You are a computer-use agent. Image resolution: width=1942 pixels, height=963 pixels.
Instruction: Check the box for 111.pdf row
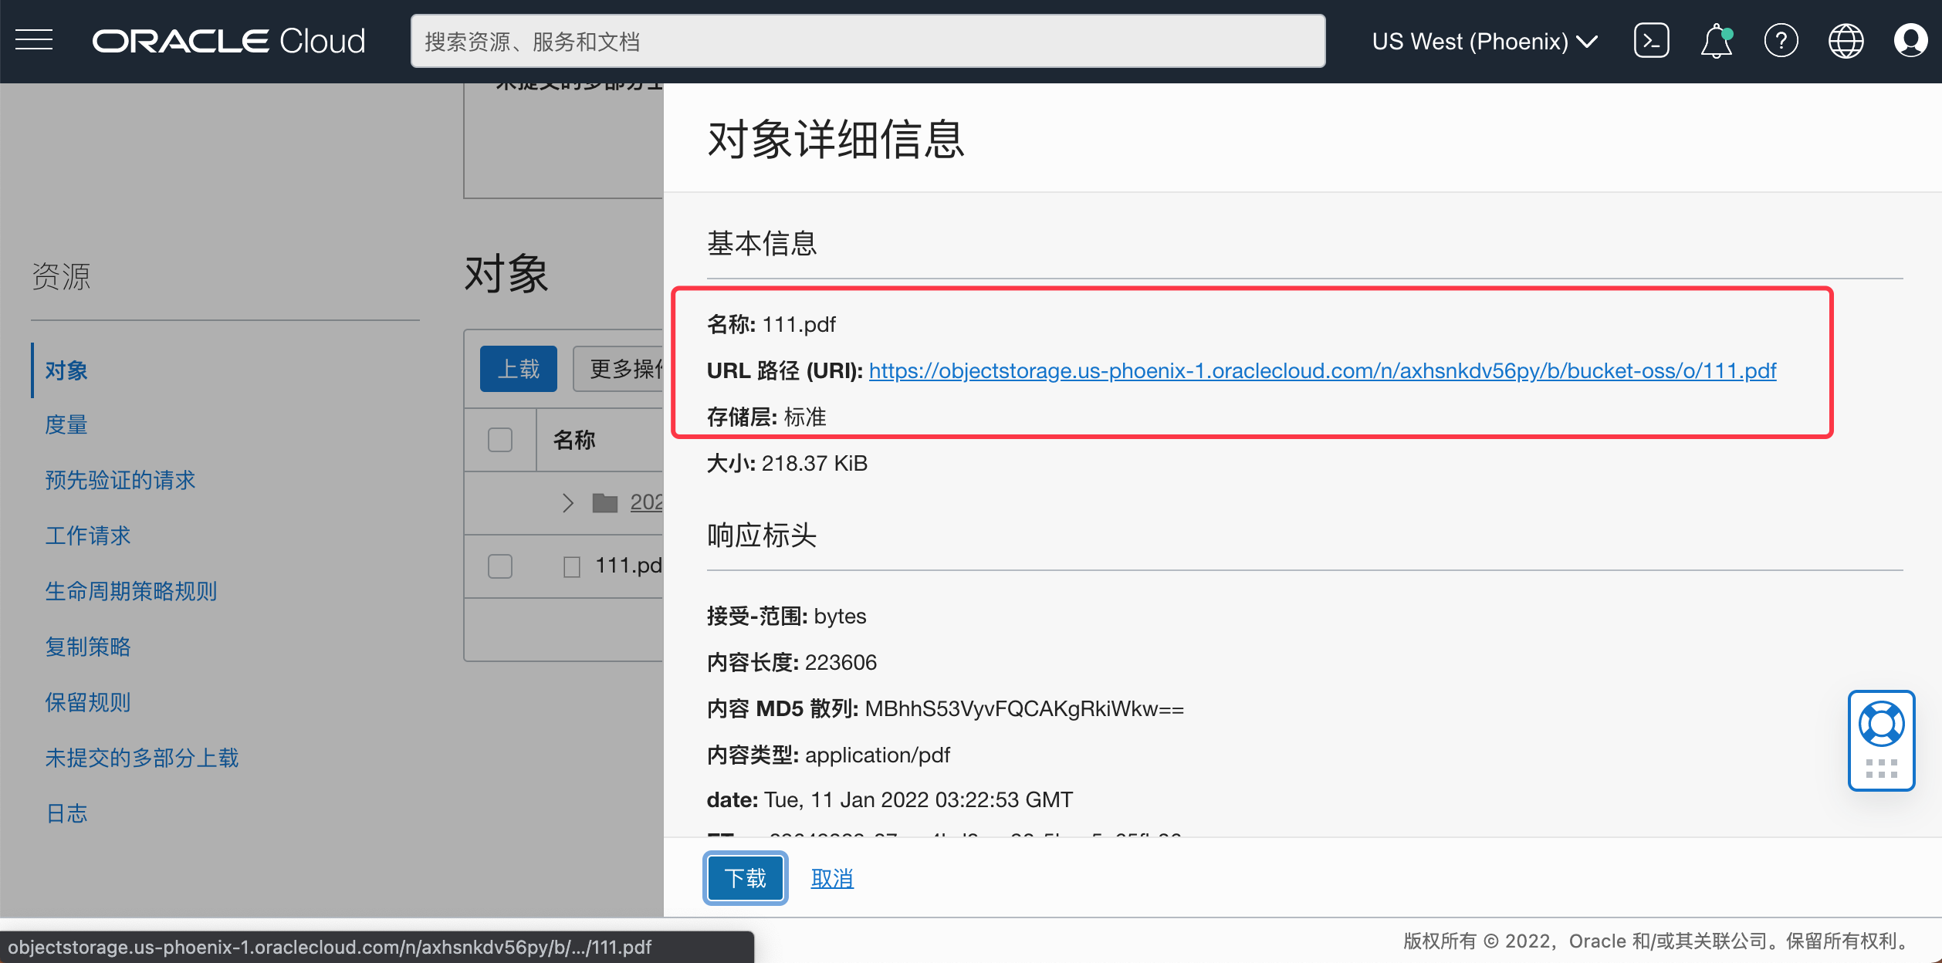tap(500, 566)
